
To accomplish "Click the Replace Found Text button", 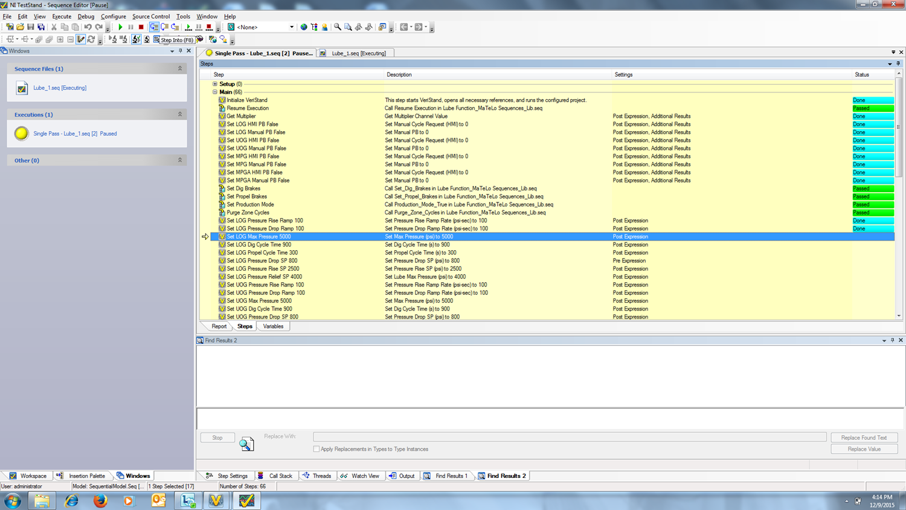I will 864,437.
